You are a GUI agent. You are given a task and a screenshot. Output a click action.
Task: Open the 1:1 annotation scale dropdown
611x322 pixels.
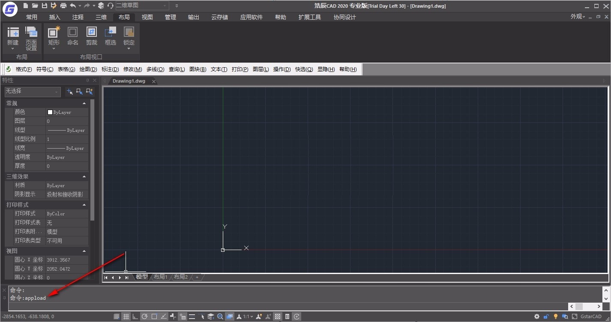point(248,317)
